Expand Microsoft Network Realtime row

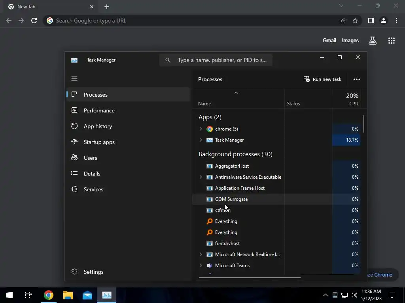click(x=201, y=254)
